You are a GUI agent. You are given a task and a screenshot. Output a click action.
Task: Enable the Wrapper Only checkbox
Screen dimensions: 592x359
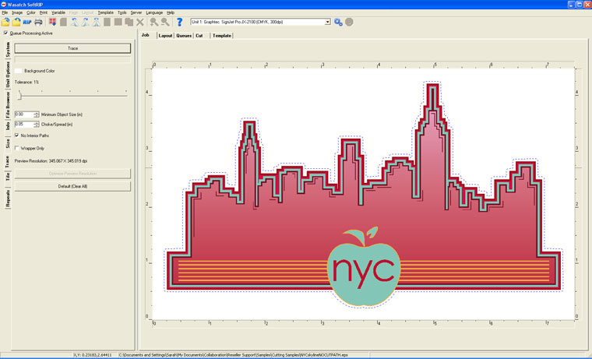tap(16, 148)
